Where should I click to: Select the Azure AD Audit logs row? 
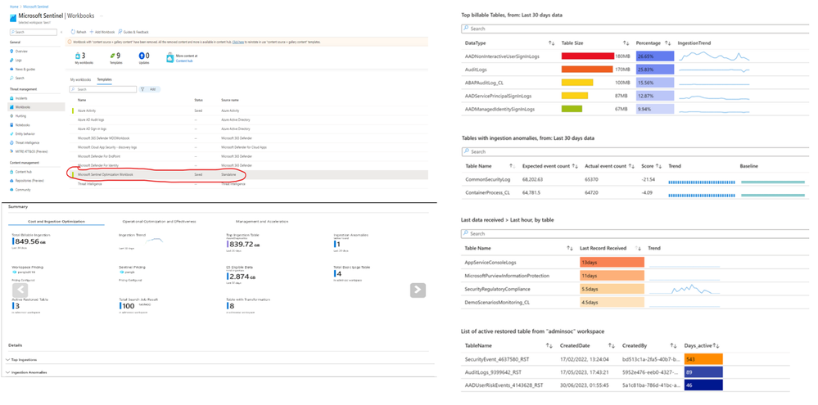(x=249, y=120)
